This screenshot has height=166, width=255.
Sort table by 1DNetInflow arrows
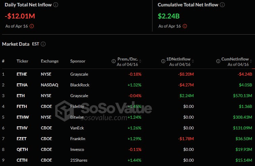(x=193, y=61)
